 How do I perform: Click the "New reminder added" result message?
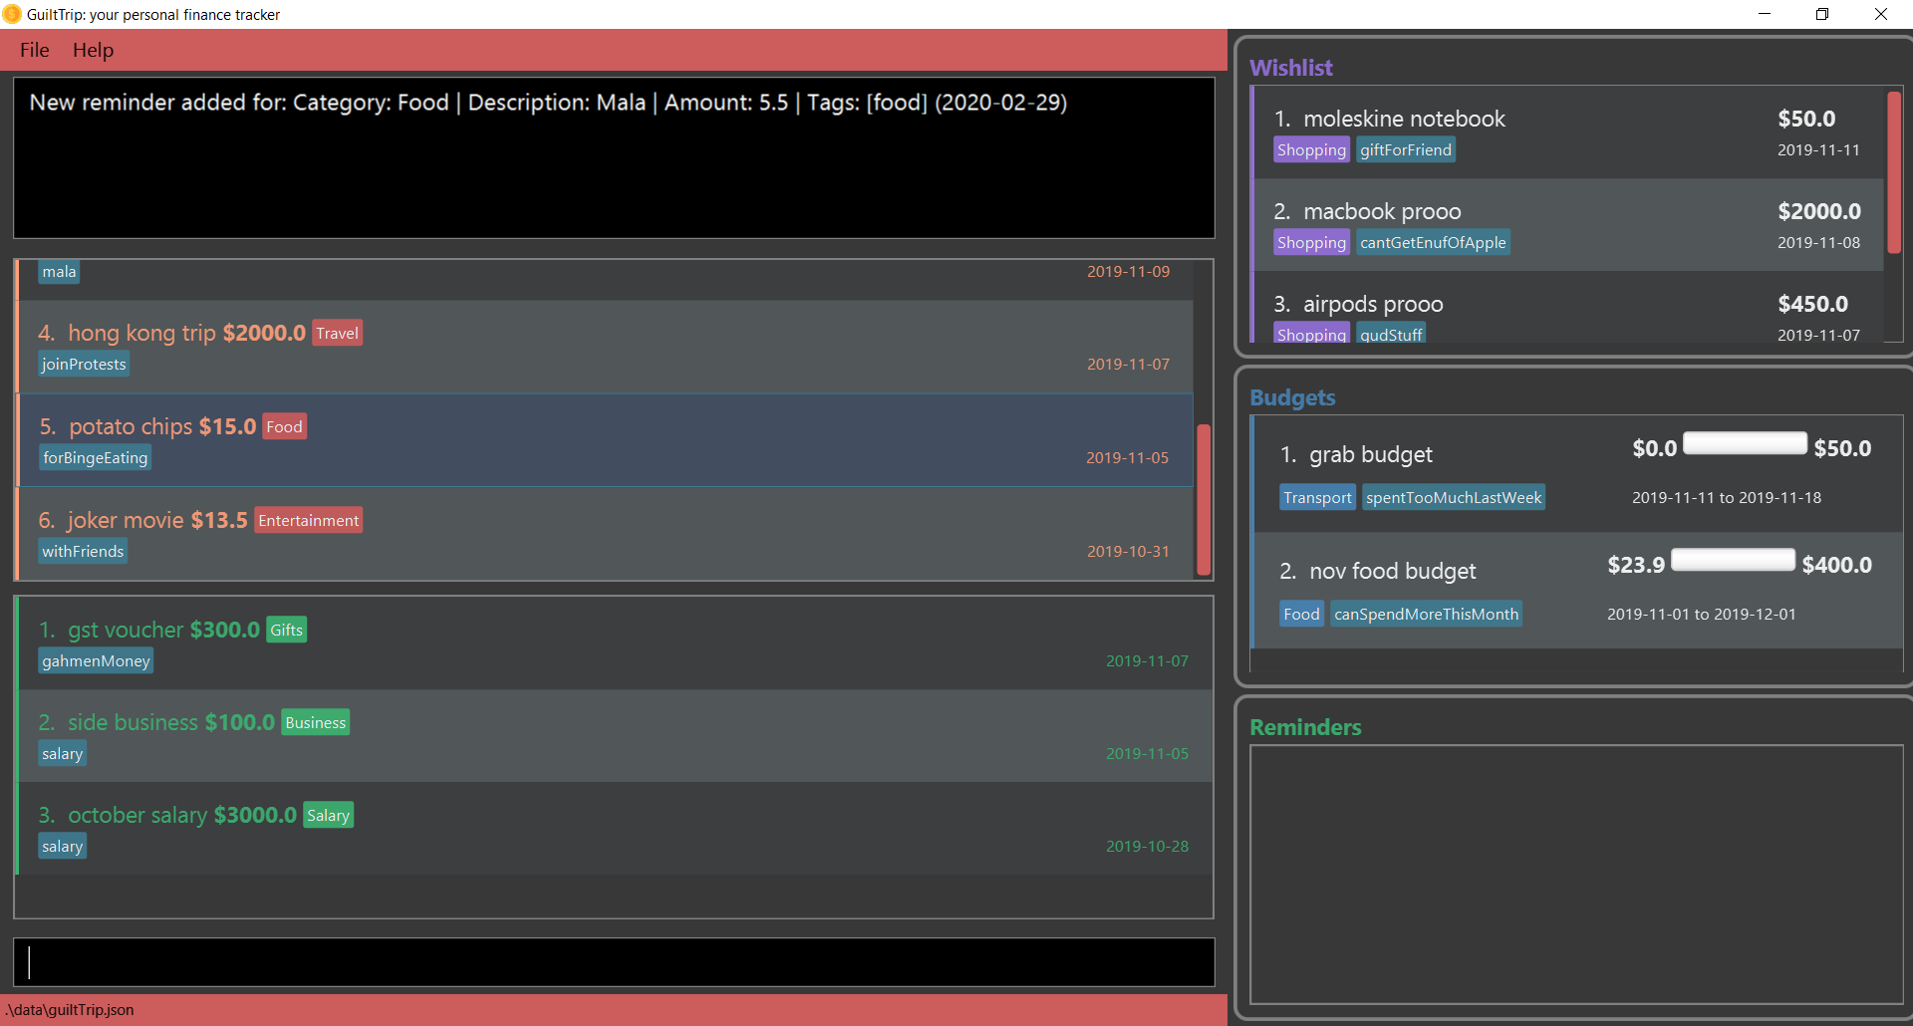pyautogui.click(x=548, y=103)
